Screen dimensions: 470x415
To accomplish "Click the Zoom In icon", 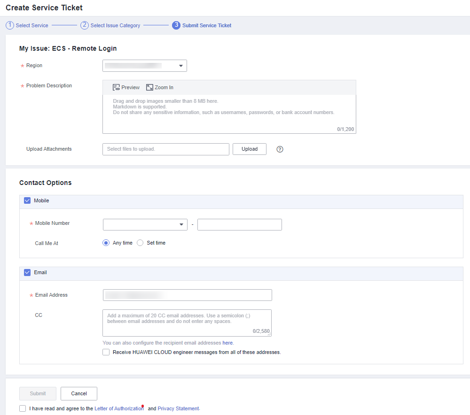I will pyautogui.click(x=149, y=87).
